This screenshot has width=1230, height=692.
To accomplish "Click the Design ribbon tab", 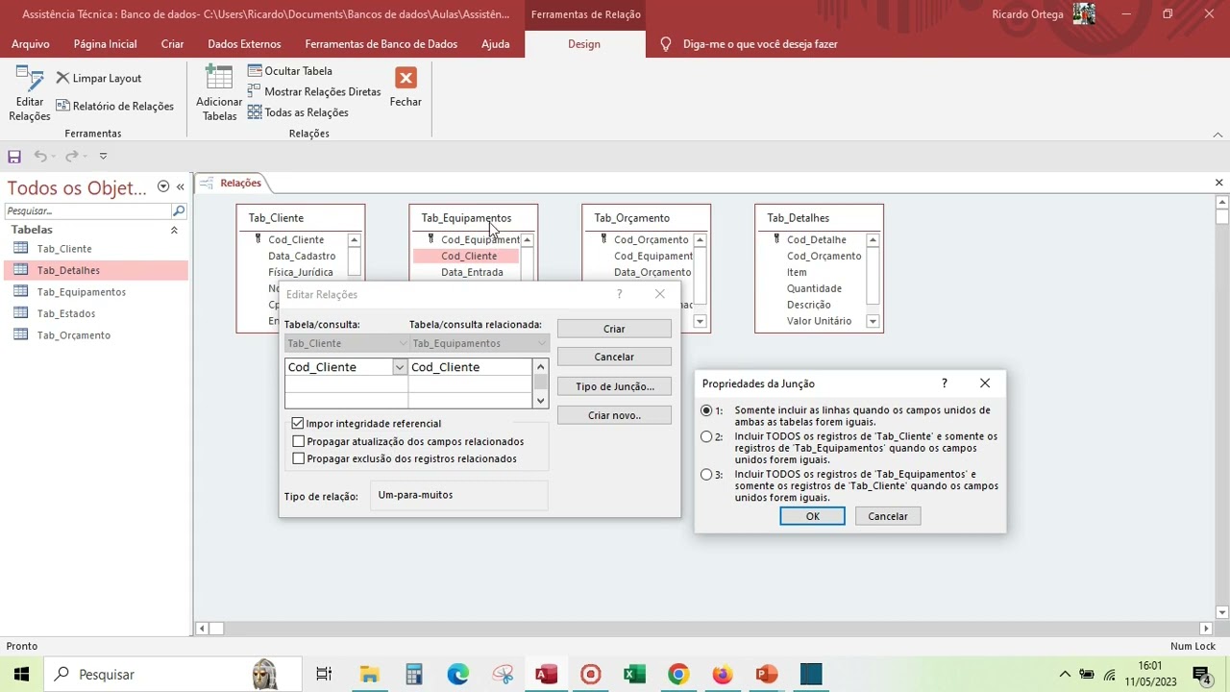I will point(583,44).
